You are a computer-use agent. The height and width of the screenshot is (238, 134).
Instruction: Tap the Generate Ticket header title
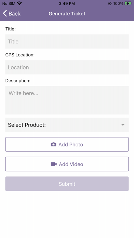[x=67, y=14]
